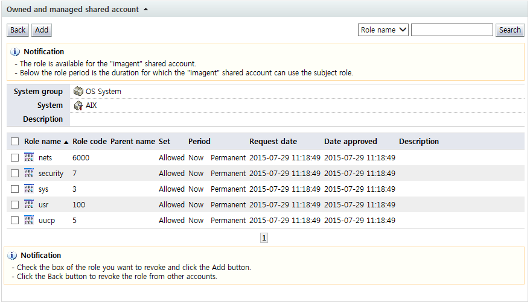
Task: Click the OS System group icon
Action: click(78, 92)
